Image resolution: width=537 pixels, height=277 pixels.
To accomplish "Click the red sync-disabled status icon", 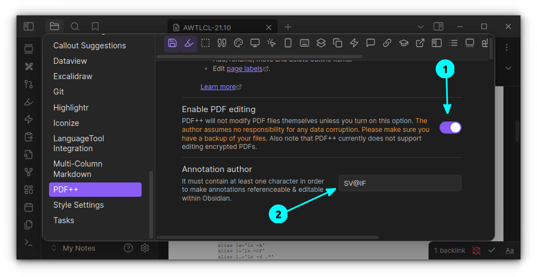I will pos(476,250).
